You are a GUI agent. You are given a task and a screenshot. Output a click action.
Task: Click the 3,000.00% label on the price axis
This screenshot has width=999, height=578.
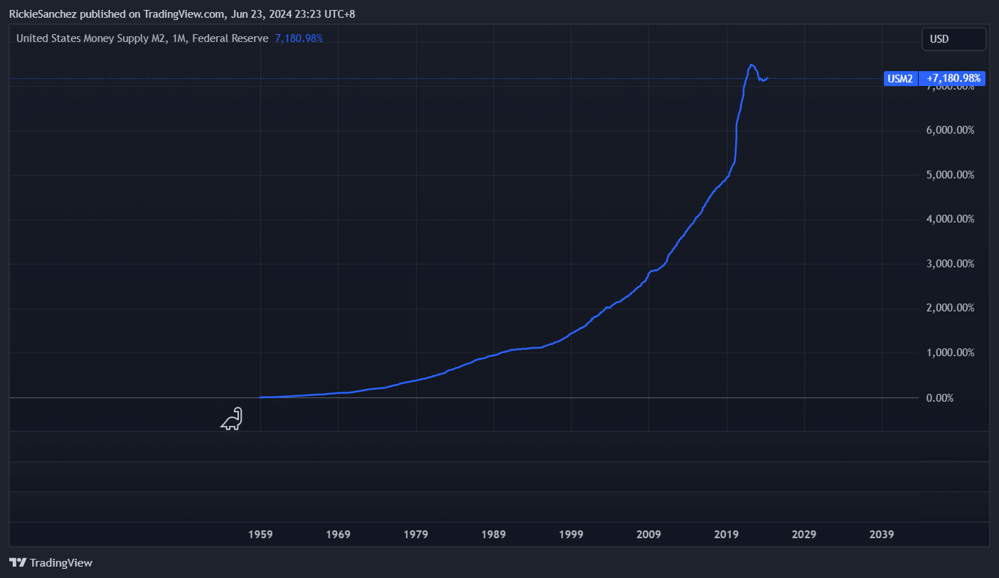pos(951,264)
